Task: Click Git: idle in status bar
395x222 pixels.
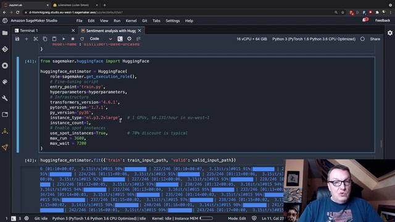Action: (x=41, y=218)
